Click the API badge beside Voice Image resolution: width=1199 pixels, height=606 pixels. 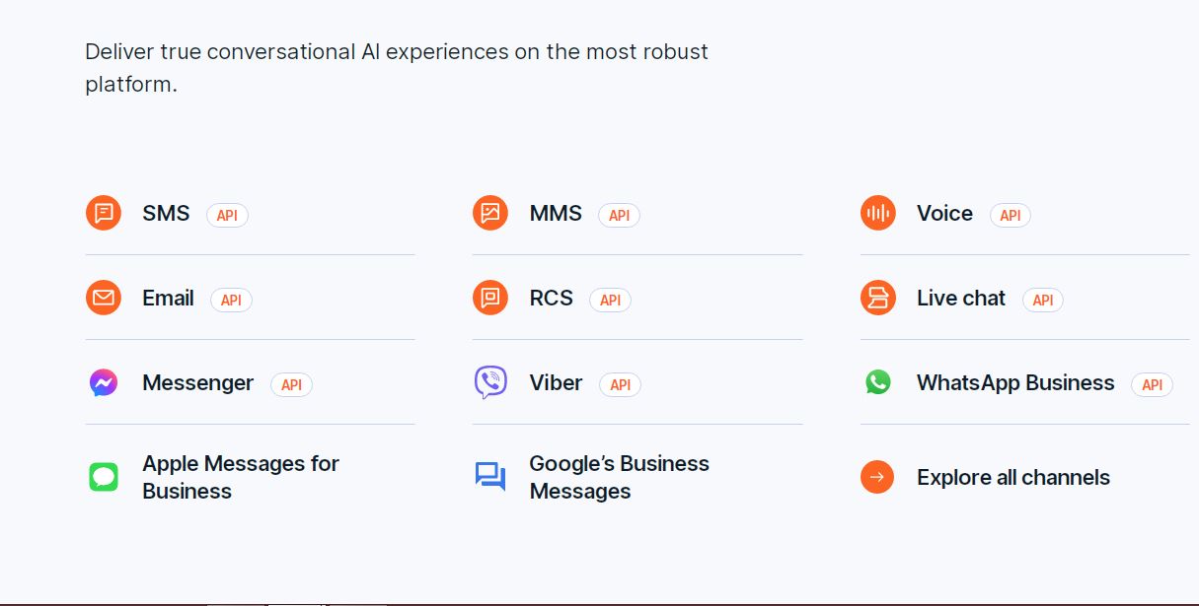point(1010,215)
